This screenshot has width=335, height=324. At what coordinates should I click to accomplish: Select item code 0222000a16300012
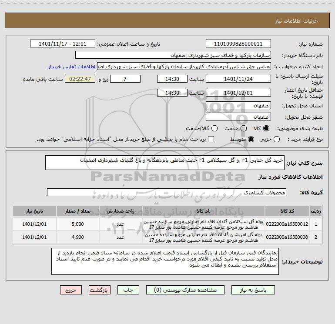pyautogui.click(x=287, y=224)
